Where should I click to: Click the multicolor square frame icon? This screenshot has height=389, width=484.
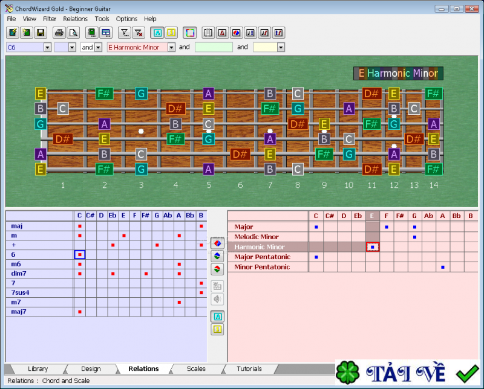click(189, 33)
